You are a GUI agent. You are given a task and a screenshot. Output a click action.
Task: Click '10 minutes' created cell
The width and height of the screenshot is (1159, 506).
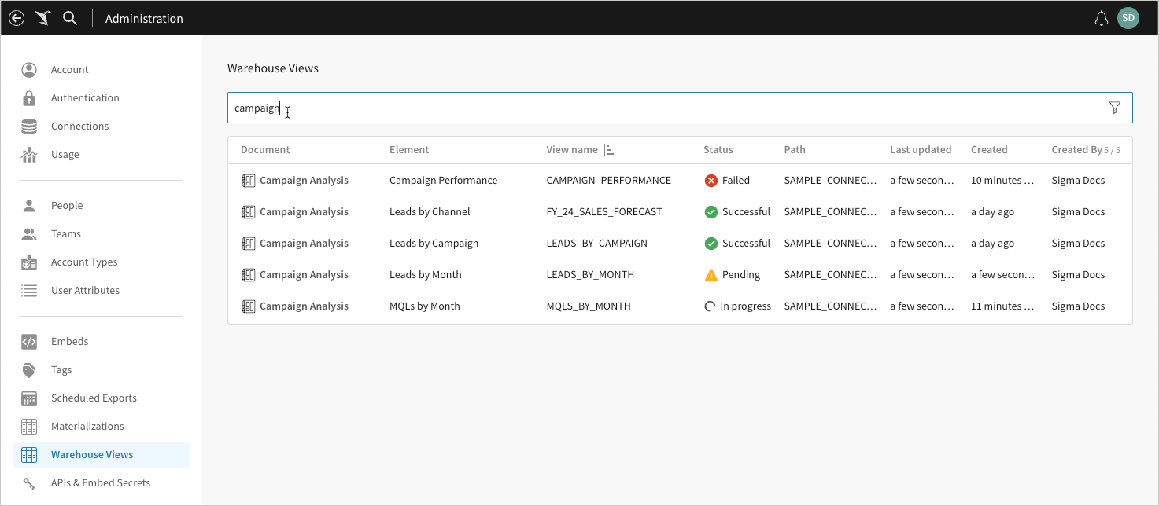click(1002, 181)
